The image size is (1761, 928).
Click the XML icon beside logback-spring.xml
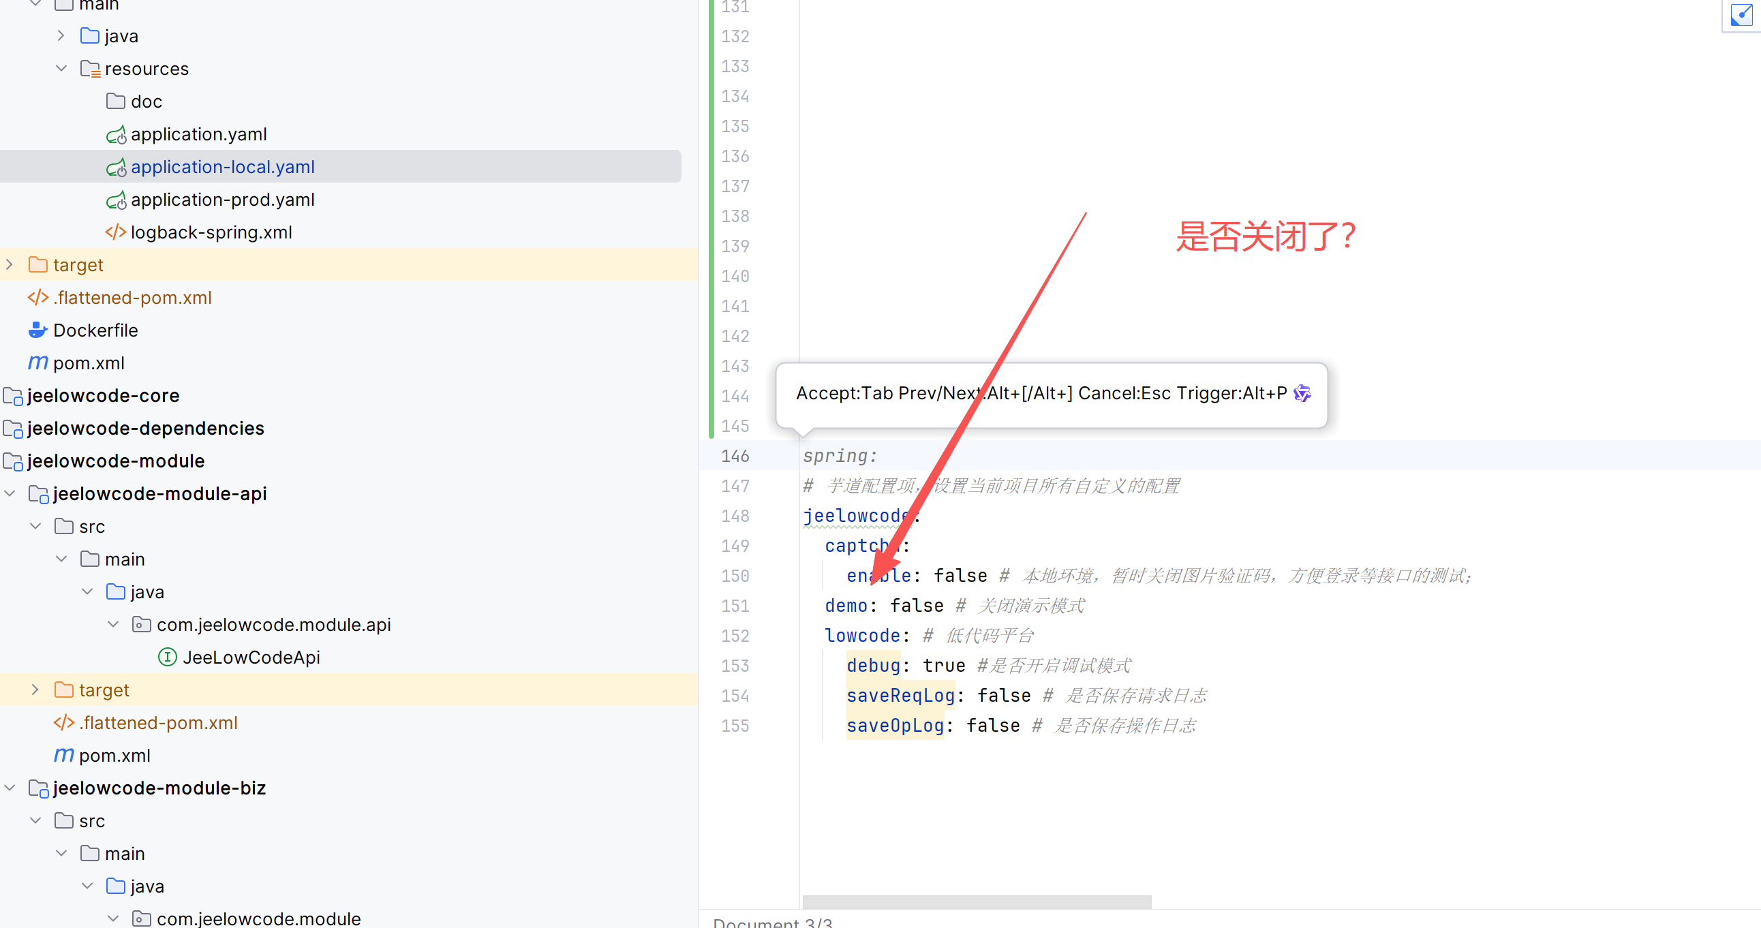(x=115, y=232)
